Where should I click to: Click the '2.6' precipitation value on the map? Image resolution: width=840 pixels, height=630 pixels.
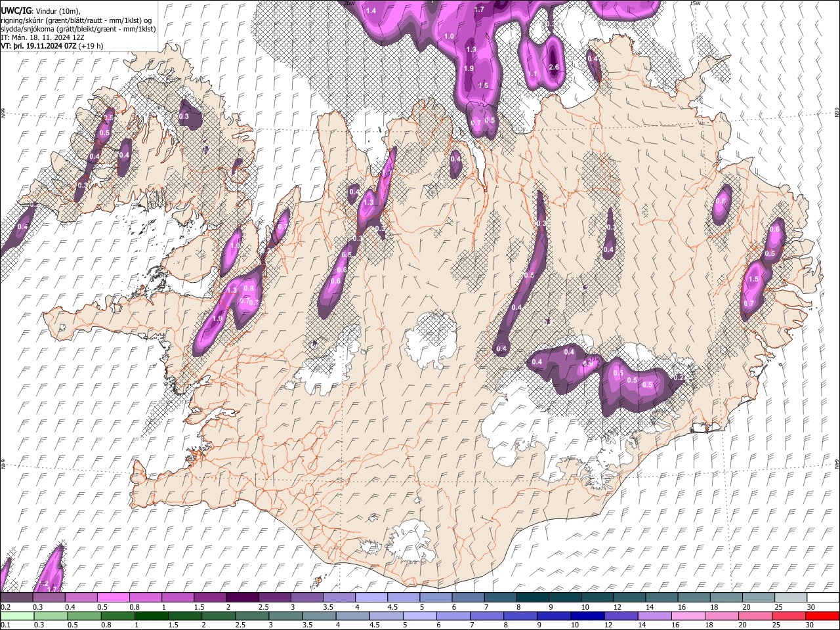pyautogui.click(x=554, y=68)
